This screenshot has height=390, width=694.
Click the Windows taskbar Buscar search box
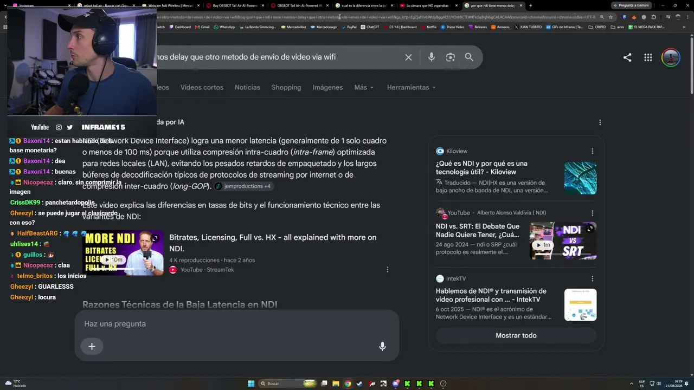click(288, 383)
